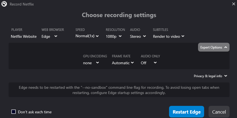Screen dimensions: 237x118
Task: Open the Frame Rate Automatic dropdown
Action: pyautogui.click(x=123, y=63)
